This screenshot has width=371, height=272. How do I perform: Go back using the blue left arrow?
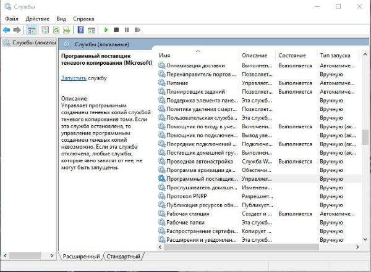(x=6, y=30)
